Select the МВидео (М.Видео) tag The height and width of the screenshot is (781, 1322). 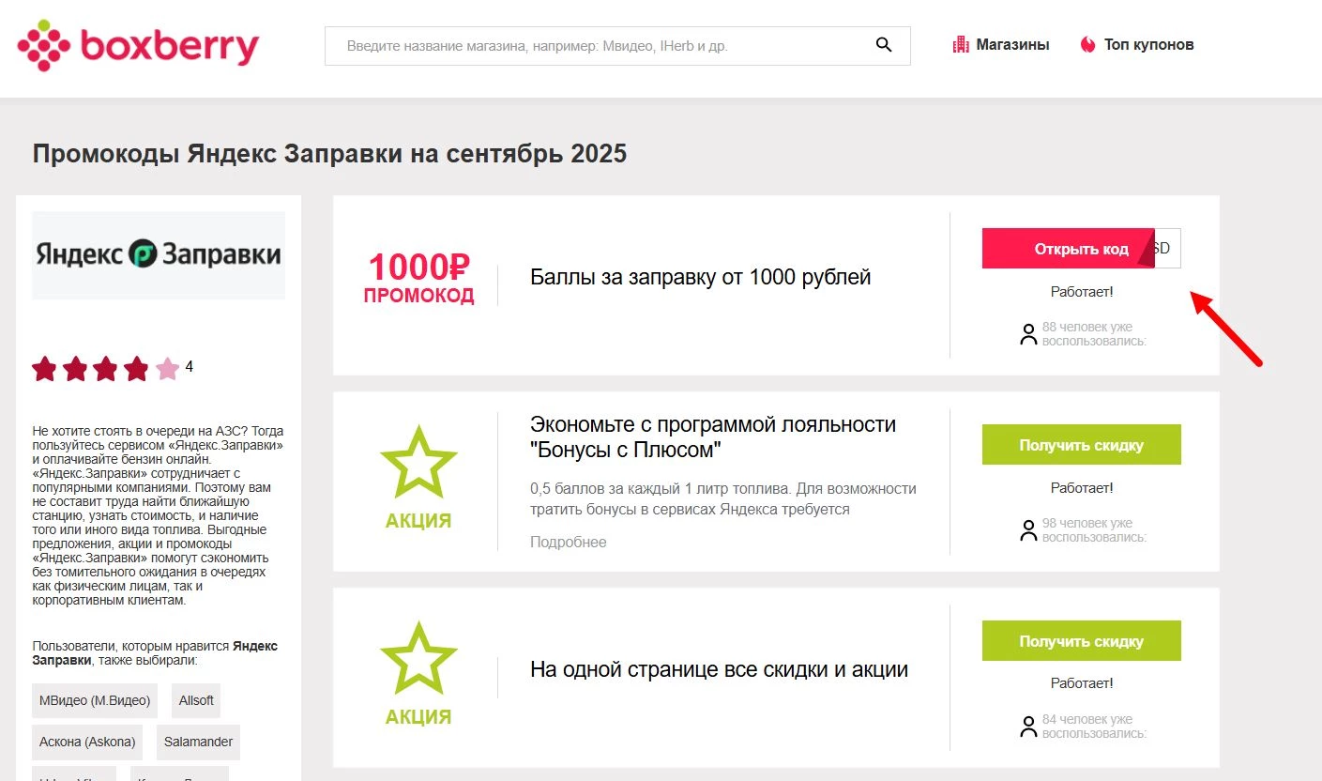(x=94, y=700)
